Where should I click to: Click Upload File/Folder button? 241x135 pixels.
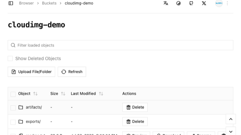click(32, 72)
